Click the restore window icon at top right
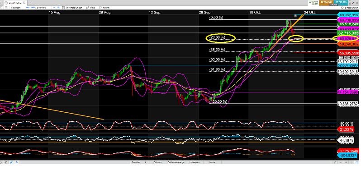 pos(353,3)
